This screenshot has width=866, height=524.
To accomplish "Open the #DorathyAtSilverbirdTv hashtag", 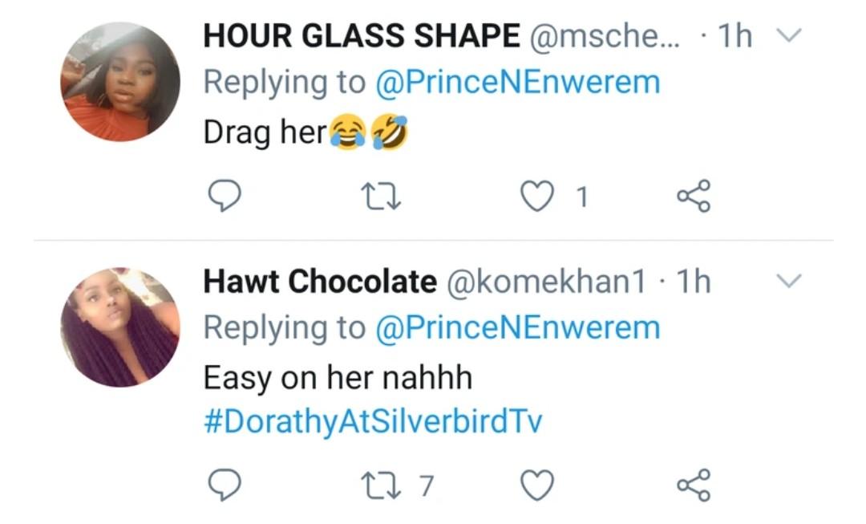I will pos(373,422).
